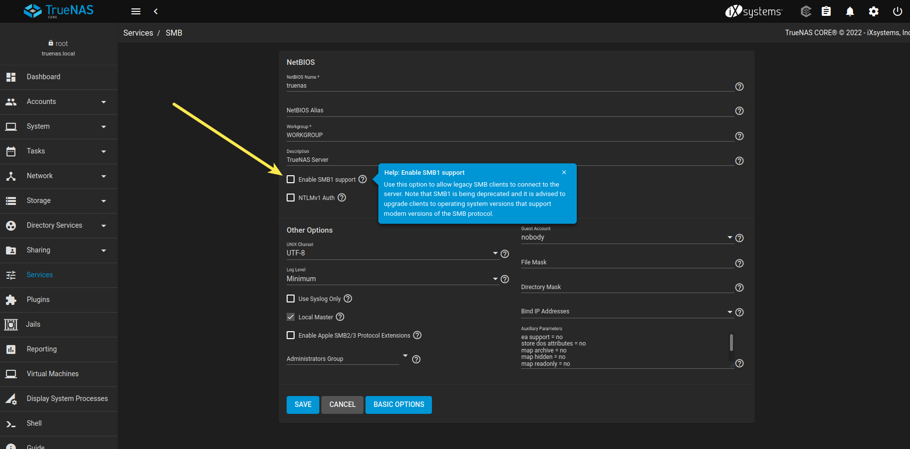
Task: Show help for Directory Mask
Action: pos(739,288)
